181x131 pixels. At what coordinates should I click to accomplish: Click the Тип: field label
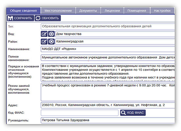click(11, 27)
